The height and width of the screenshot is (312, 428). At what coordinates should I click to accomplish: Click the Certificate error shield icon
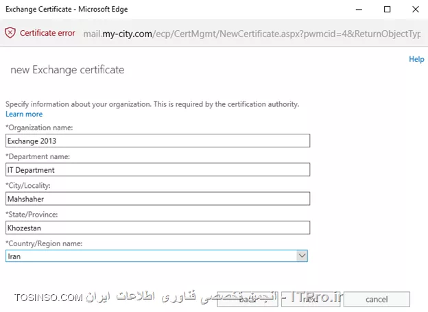[10, 33]
